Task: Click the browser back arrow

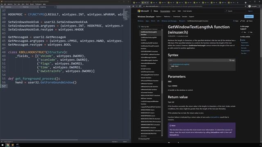Action: (133, 6)
